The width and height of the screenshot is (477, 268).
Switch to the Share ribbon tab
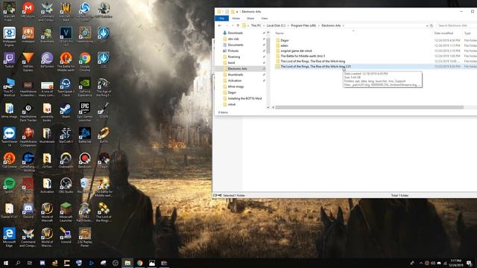tap(250, 19)
